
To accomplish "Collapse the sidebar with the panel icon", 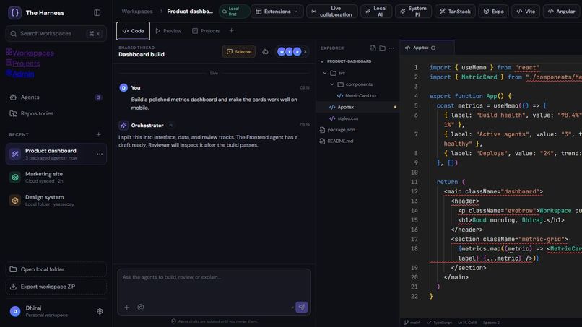I will click(x=97, y=12).
